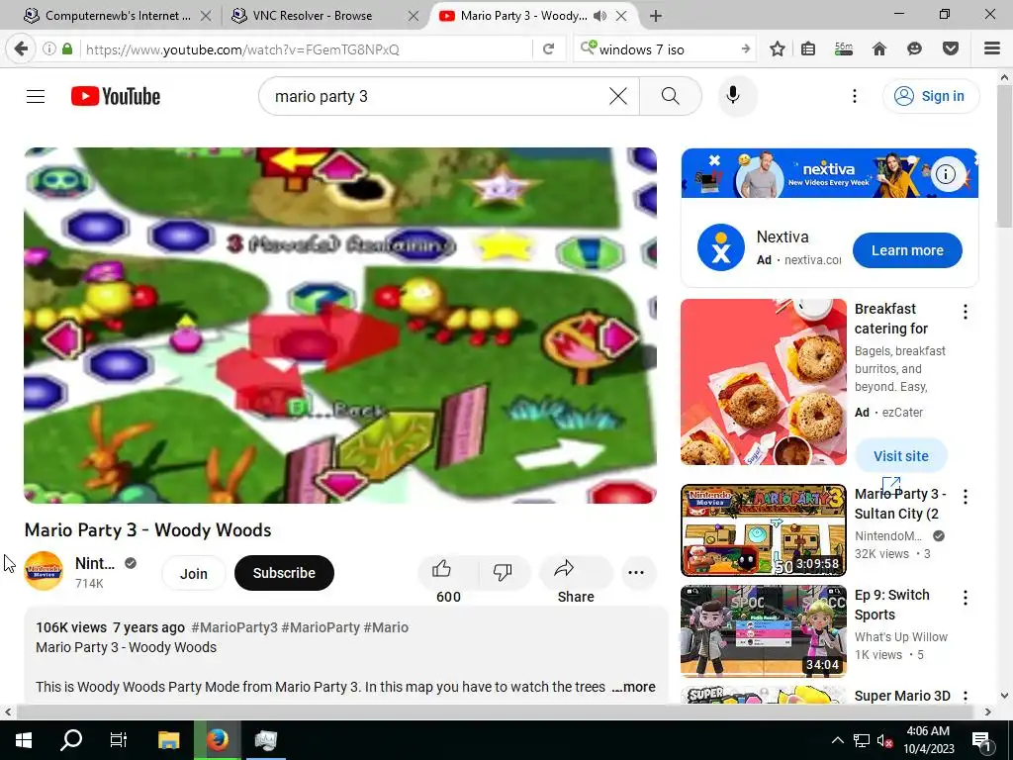Bookmark this page with star icon
The height and width of the screenshot is (760, 1013).
tap(778, 49)
